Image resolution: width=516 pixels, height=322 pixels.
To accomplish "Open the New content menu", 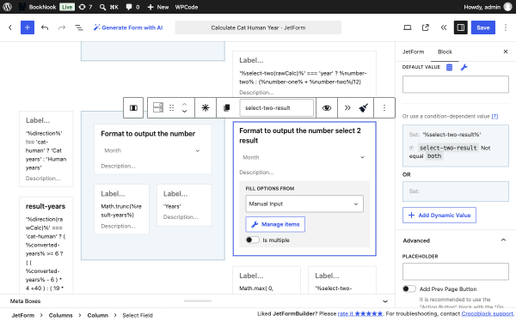I will point(158,7).
